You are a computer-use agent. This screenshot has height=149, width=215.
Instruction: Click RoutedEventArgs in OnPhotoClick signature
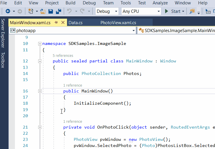(x=190, y=127)
